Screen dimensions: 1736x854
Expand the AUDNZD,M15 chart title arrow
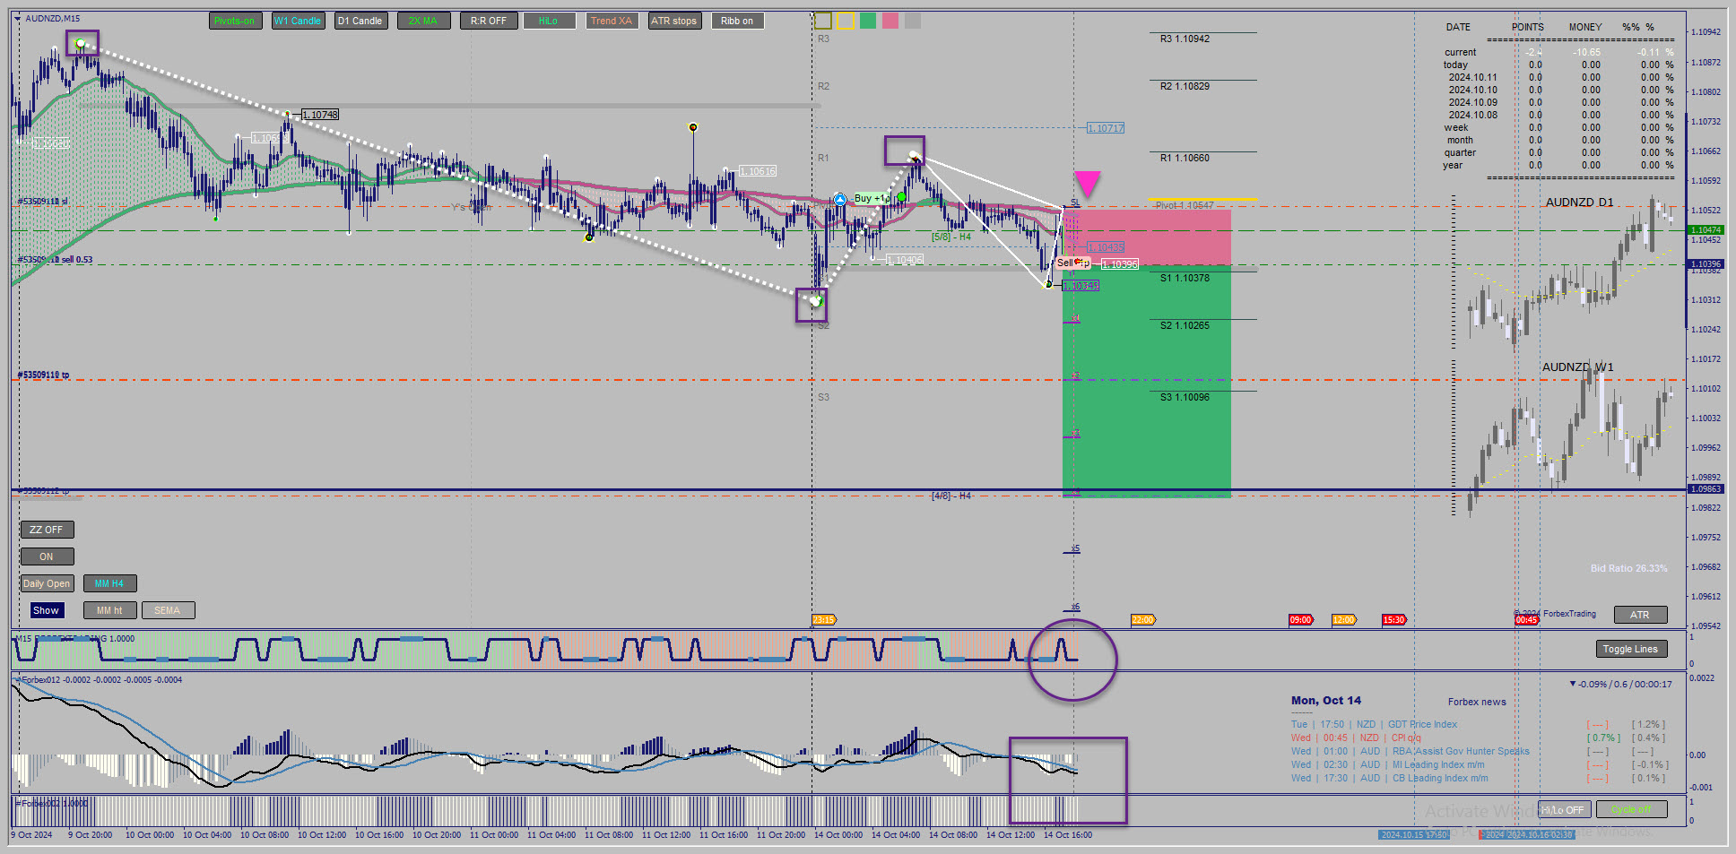tap(17, 18)
